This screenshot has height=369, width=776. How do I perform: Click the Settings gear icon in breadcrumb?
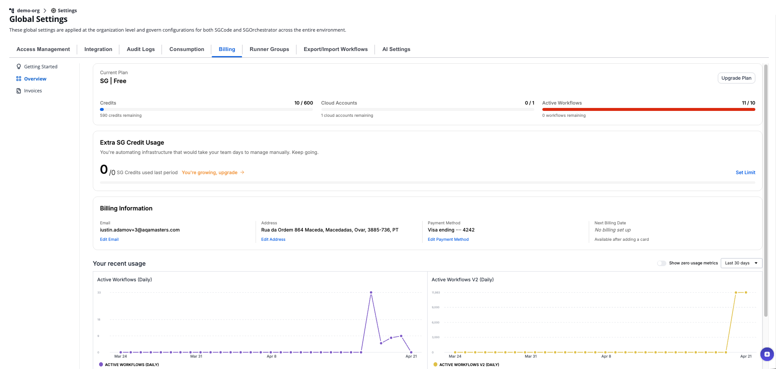point(54,11)
